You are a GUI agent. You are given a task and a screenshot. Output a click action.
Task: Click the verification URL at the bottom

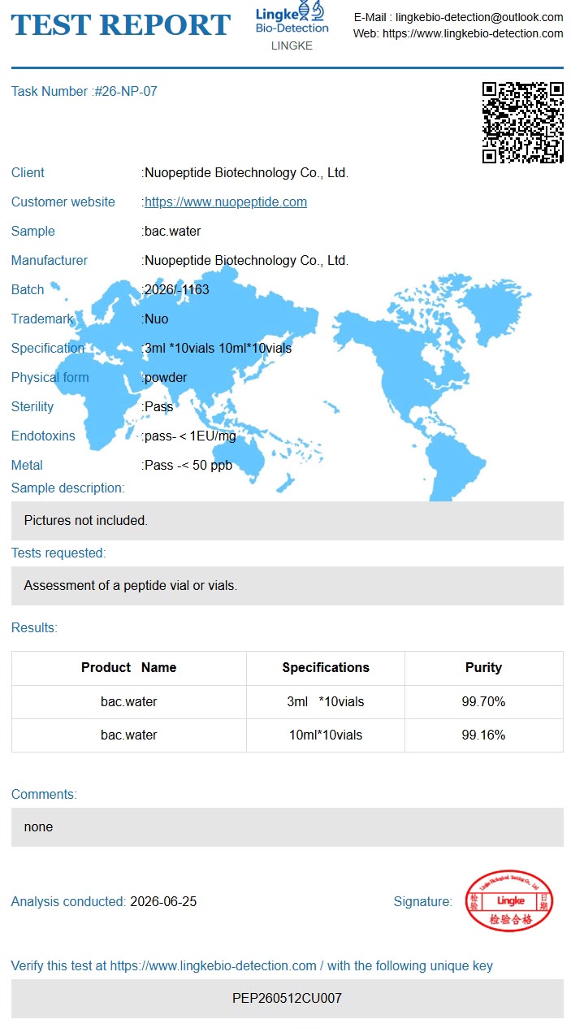click(214, 966)
